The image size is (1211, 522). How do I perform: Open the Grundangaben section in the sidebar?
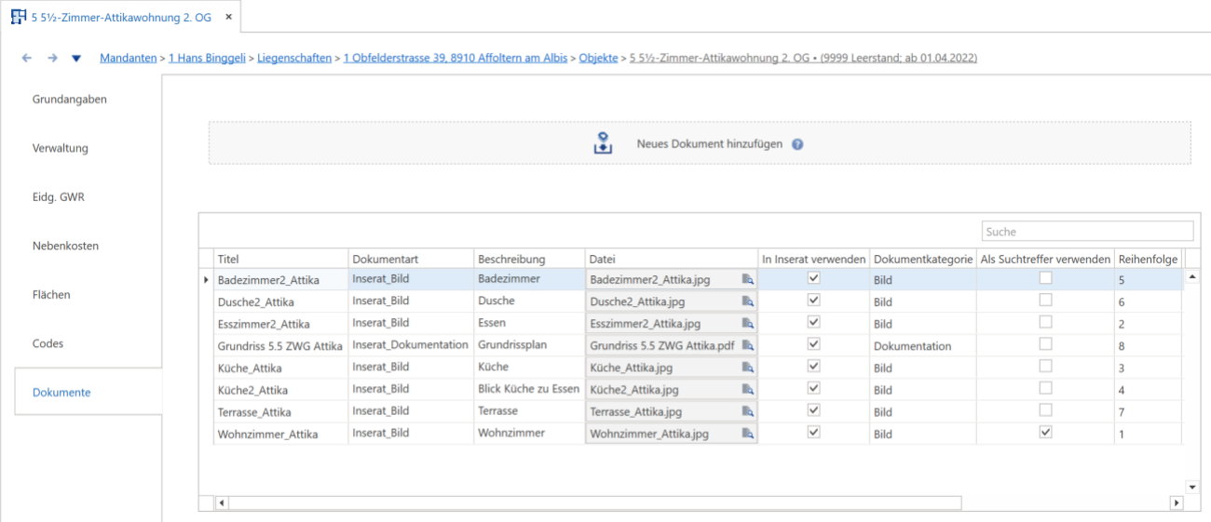click(x=70, y=99)
